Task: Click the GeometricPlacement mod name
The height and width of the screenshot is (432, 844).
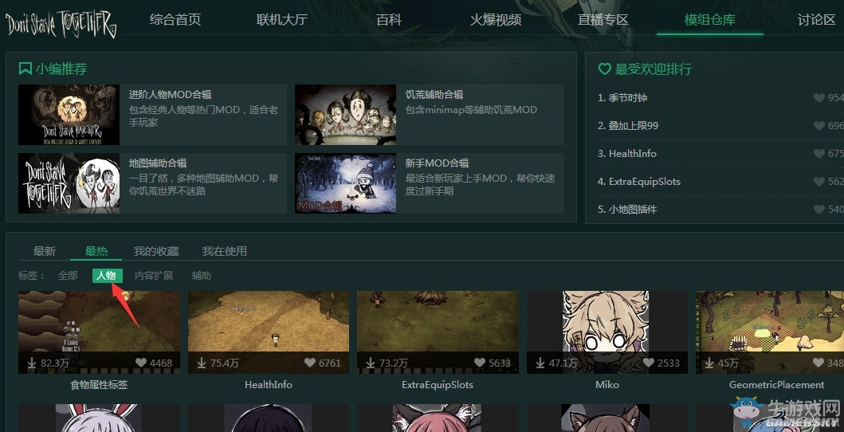Action: pyautogui.click(x=776, y=385)
